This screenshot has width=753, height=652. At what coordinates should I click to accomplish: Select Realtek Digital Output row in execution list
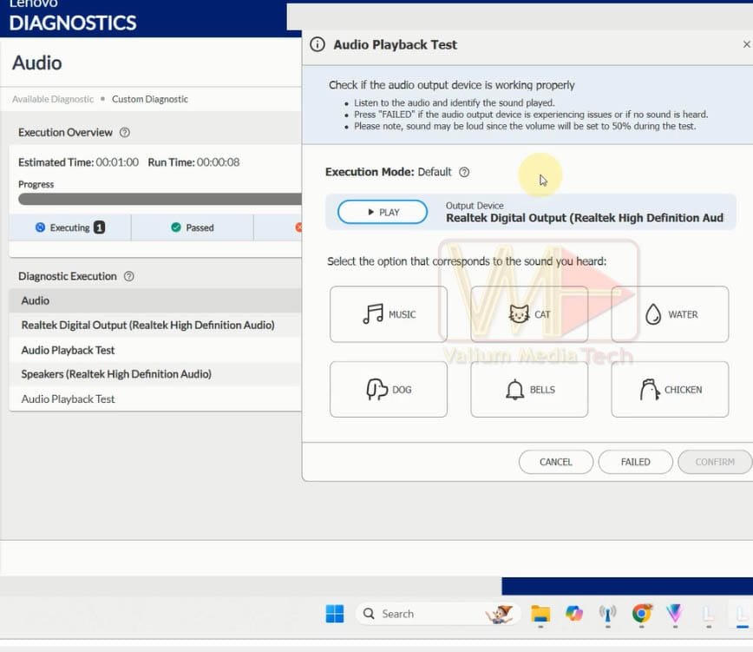[x=155, y=325]
